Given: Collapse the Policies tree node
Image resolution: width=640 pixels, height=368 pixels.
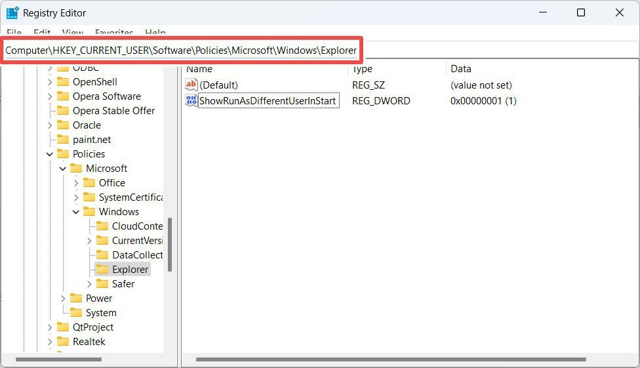Looking at the screenshot, I should (x=49, y=154).
